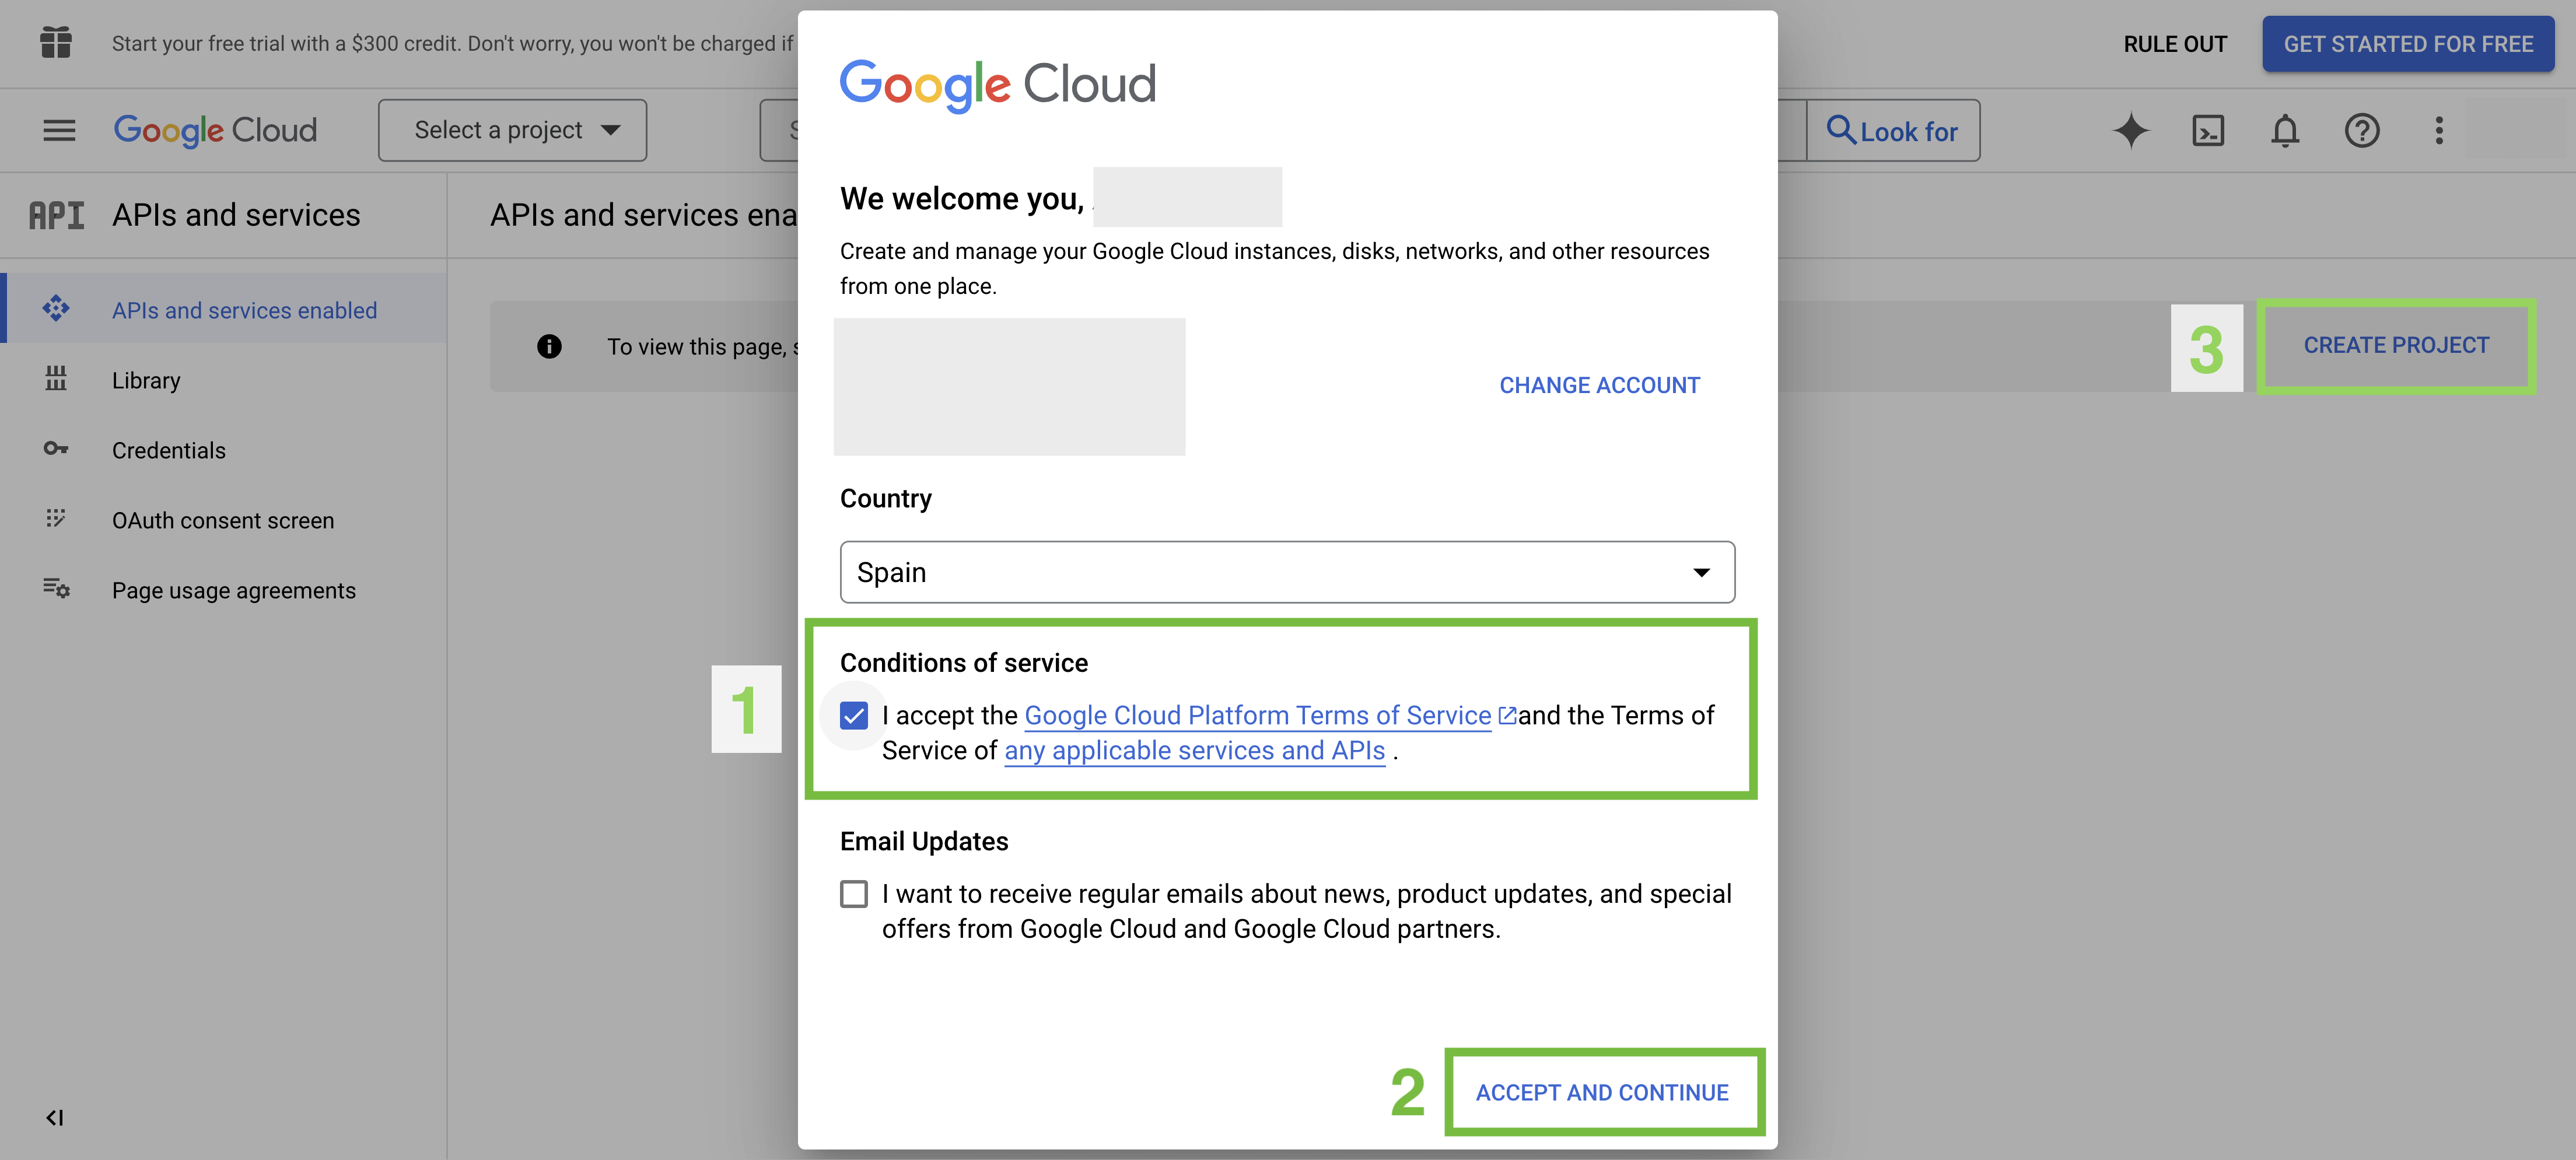Click the OAuth consent screen icon
The height and width of the screenshot is (1160, 2576).
pos(56,519)
